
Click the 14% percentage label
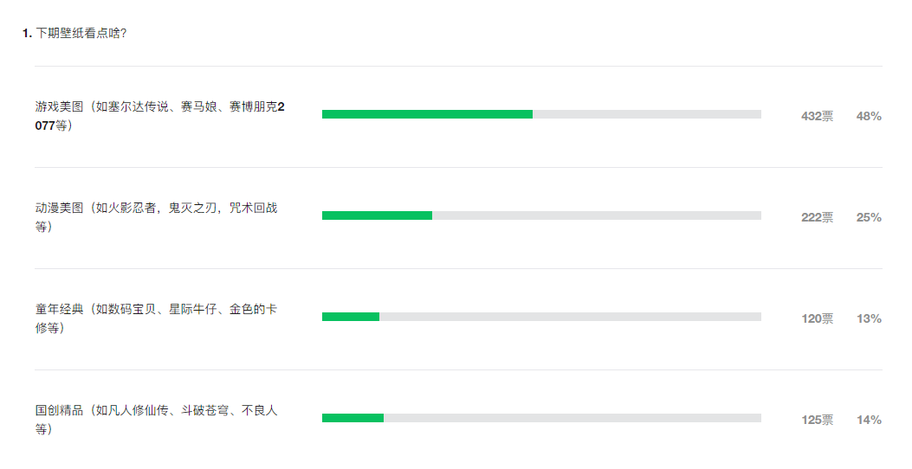[x=869, y=420]
